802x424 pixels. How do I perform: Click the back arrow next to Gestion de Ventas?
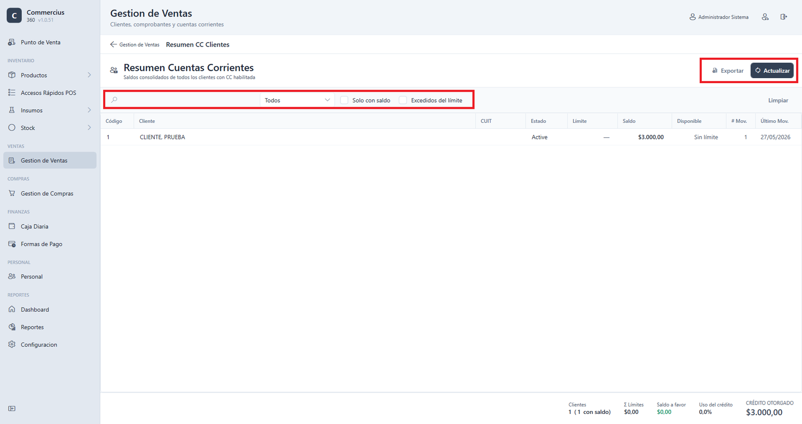113,45
